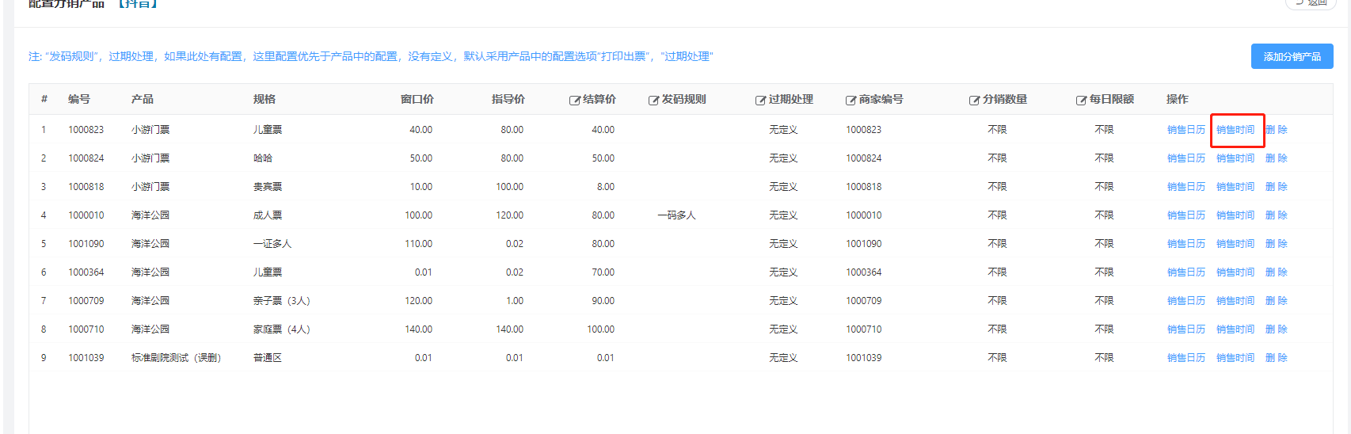The image size is (1351, 434).
Task: Click the edit icon beside 过期处理 header
Action: coord(760,101)
